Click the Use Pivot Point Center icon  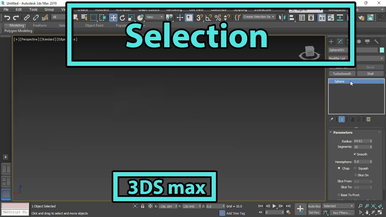coord(169,18)
